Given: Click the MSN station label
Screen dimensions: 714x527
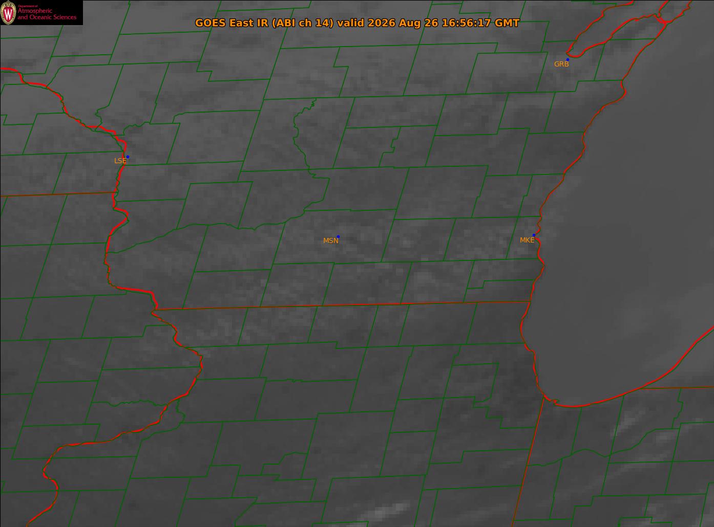Looking at the screenshot, I should tap(330, 240).
